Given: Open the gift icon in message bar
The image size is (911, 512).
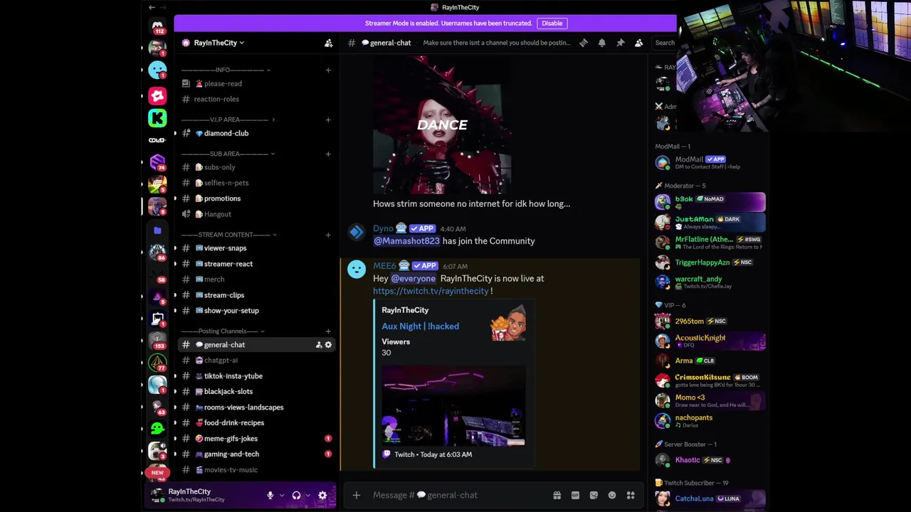Looking at the screenshot, I should point(557,495).
